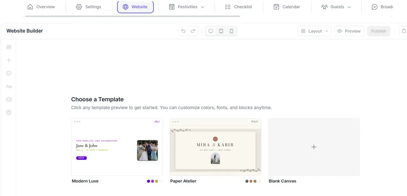Click the Modern Luxe label

coord(85,181)
